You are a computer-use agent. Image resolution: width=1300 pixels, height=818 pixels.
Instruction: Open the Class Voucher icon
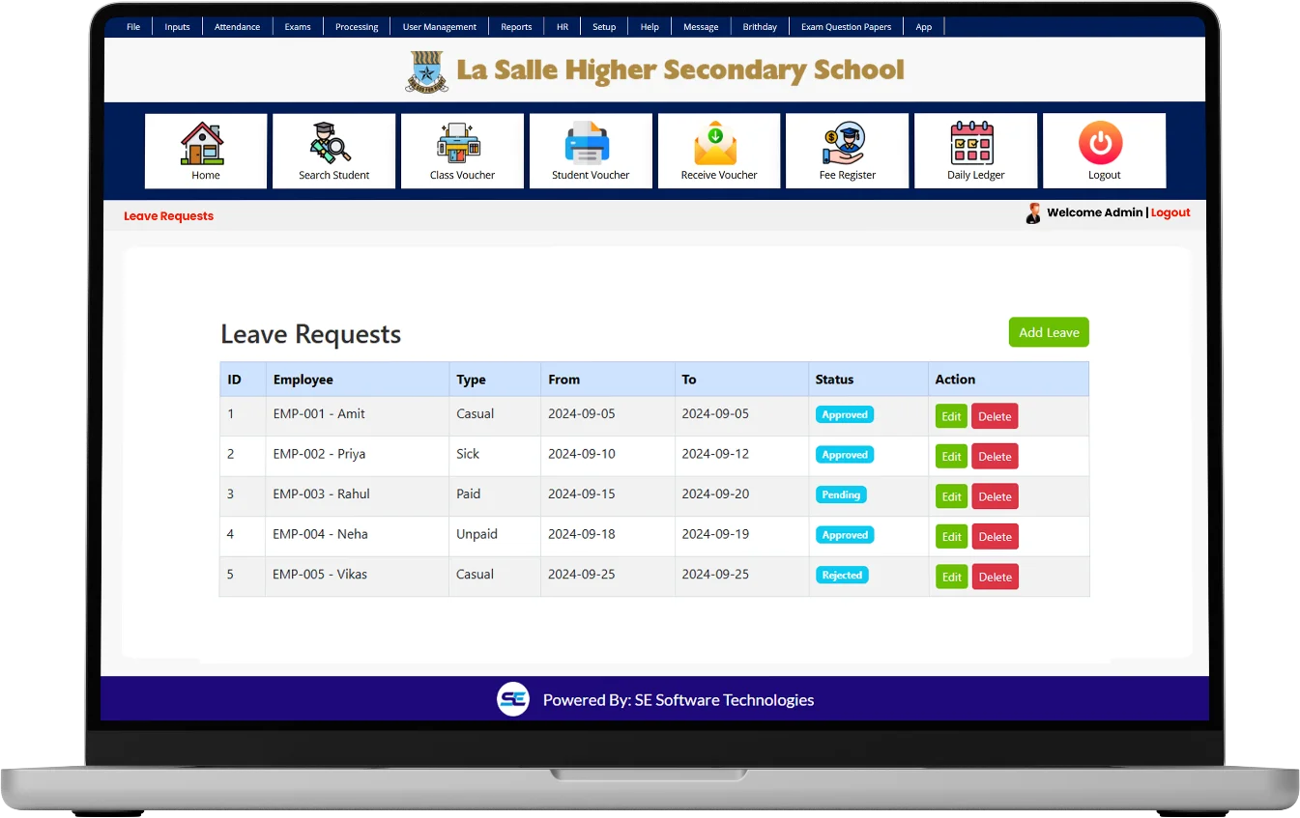point(462,144)
